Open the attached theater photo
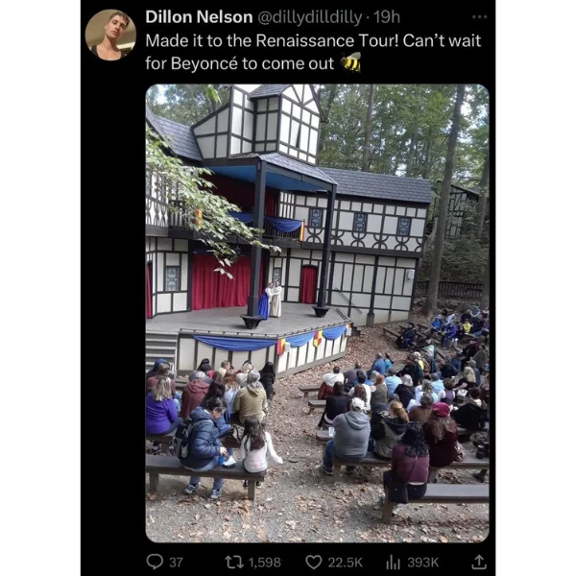The height and width of the screenshot is (576, 576). (x=318, y=313)
